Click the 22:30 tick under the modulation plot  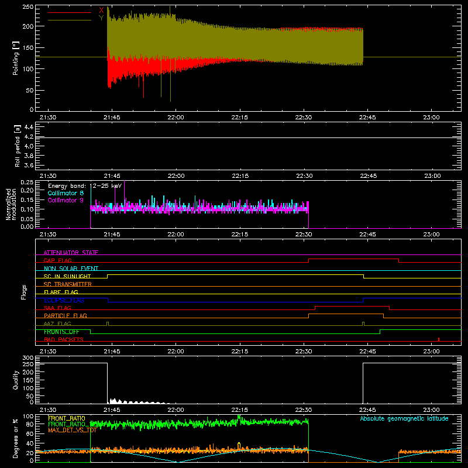pos(304,235)
